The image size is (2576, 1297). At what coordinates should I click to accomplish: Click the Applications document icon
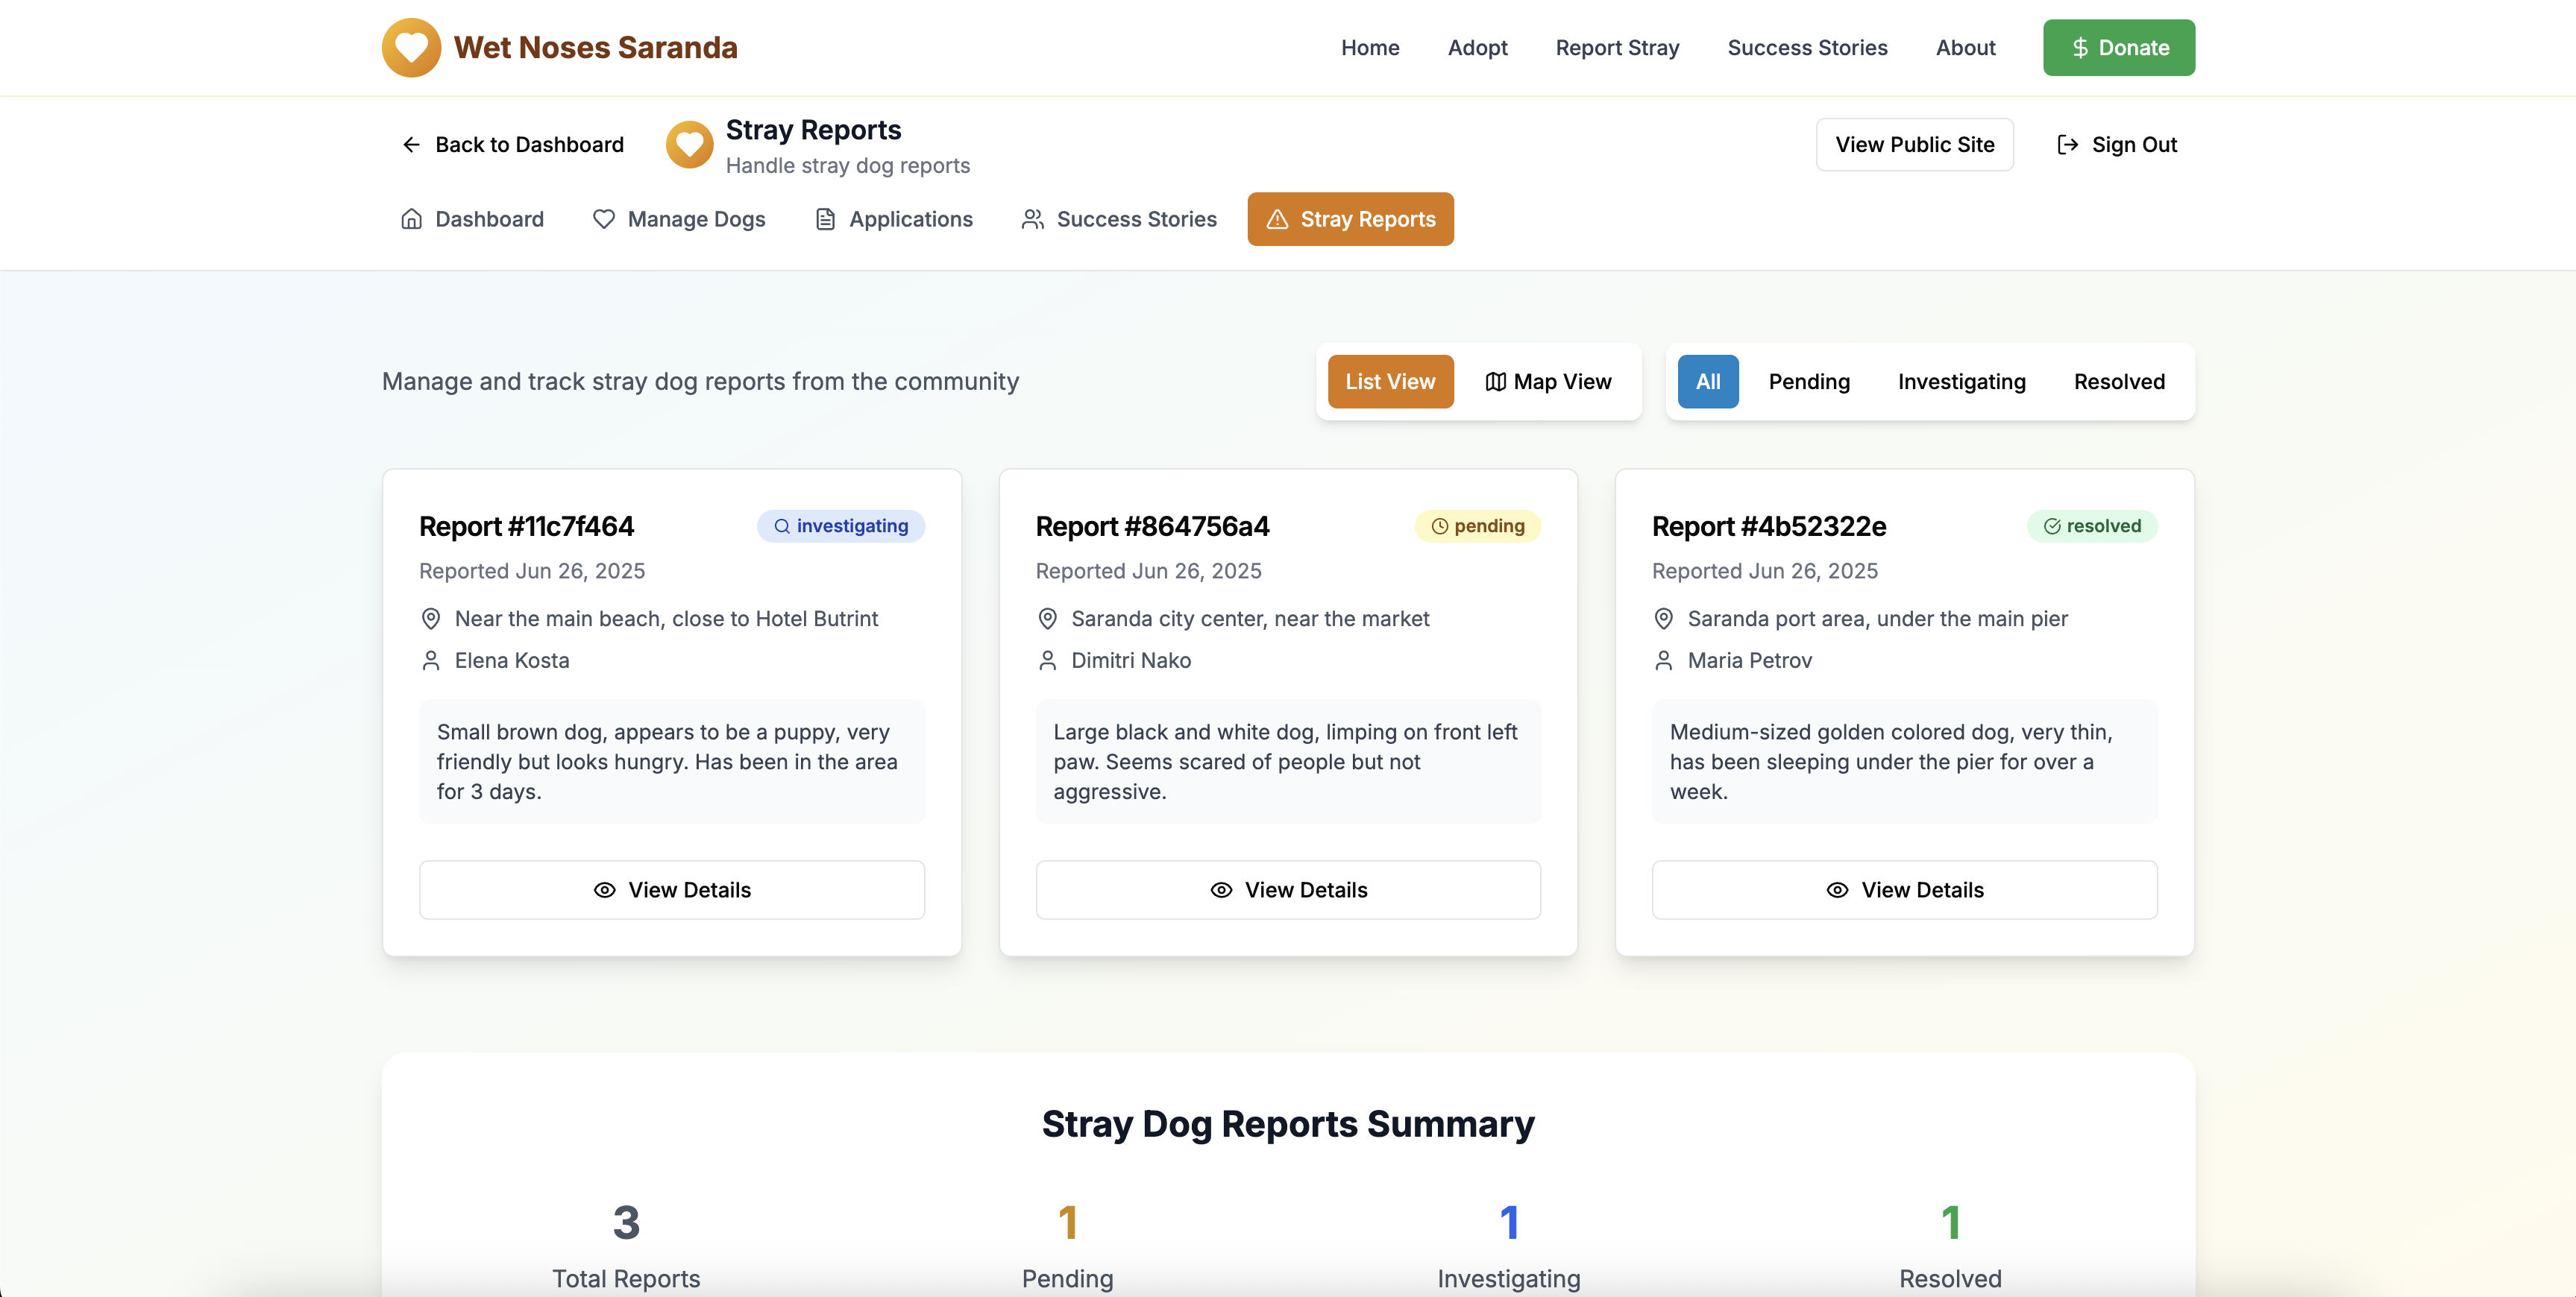click(x=825, y=219)
